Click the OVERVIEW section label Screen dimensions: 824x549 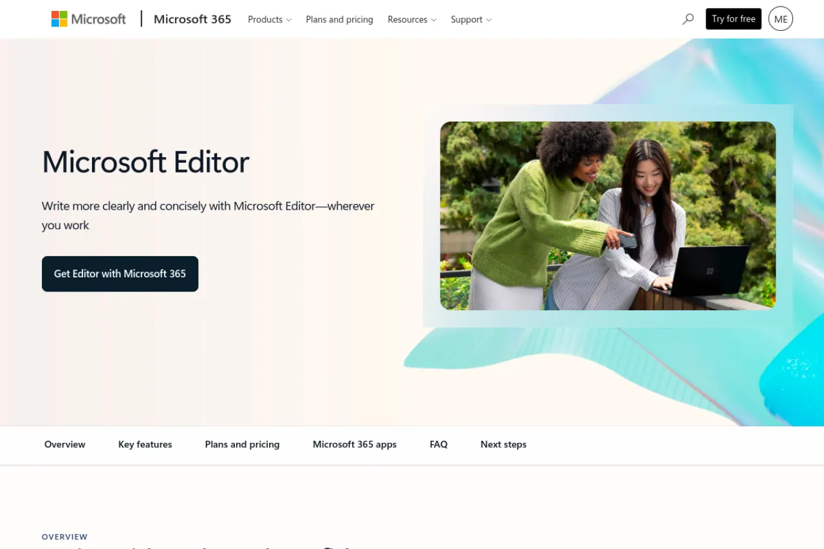point(64,537)
